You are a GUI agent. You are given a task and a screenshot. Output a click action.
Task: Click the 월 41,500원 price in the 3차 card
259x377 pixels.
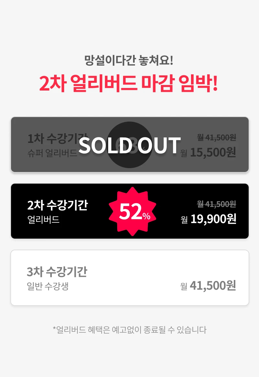208,286
